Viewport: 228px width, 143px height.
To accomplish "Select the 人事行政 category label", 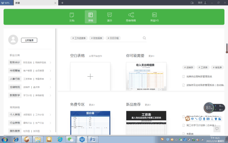I will point(15,79).
